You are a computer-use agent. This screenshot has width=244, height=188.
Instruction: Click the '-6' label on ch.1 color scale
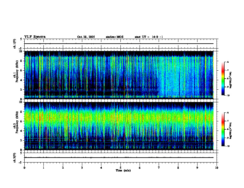[x=227, y=62]
